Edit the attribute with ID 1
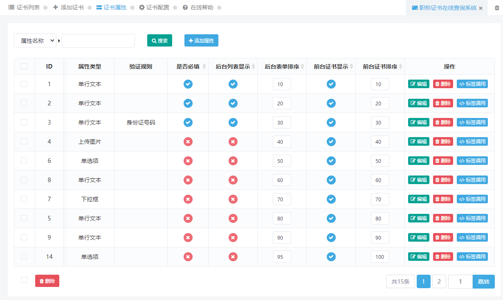The image size is (503, 300). (419, 84)
